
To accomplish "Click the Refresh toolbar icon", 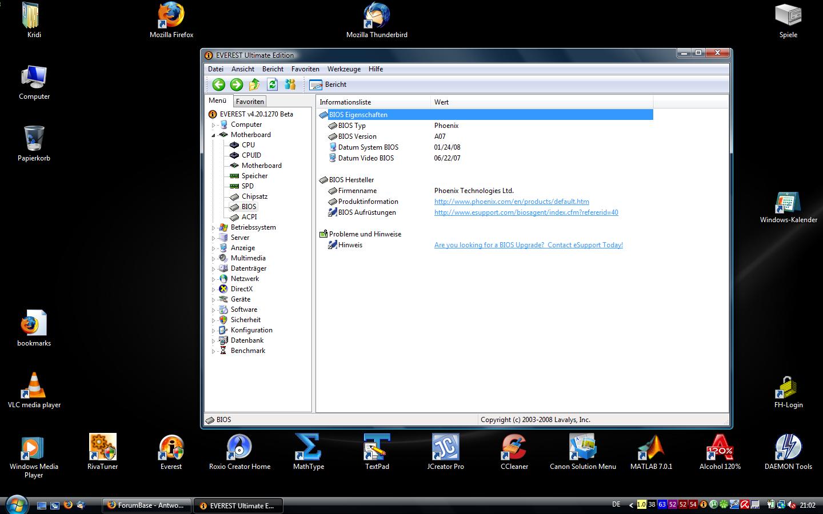I will point(272,85).
